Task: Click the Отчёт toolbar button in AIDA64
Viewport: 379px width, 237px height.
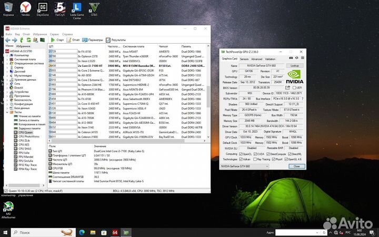Action: coord(73,40)
